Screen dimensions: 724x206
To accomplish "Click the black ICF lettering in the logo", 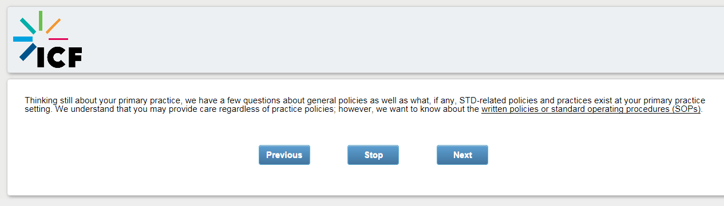I will pyautogui.click(x=60, y=58).
